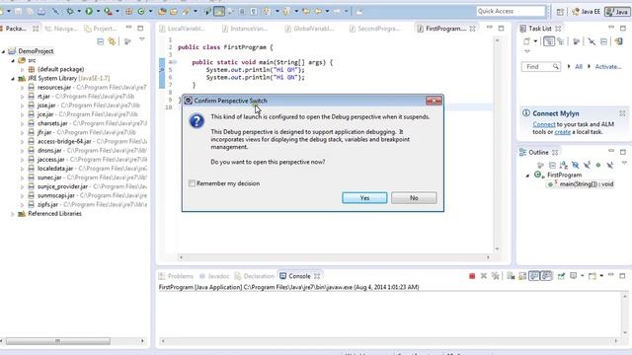The image size is (632, 355).
Task: Collapse the src folder node
Action: (x=13, y=60)
